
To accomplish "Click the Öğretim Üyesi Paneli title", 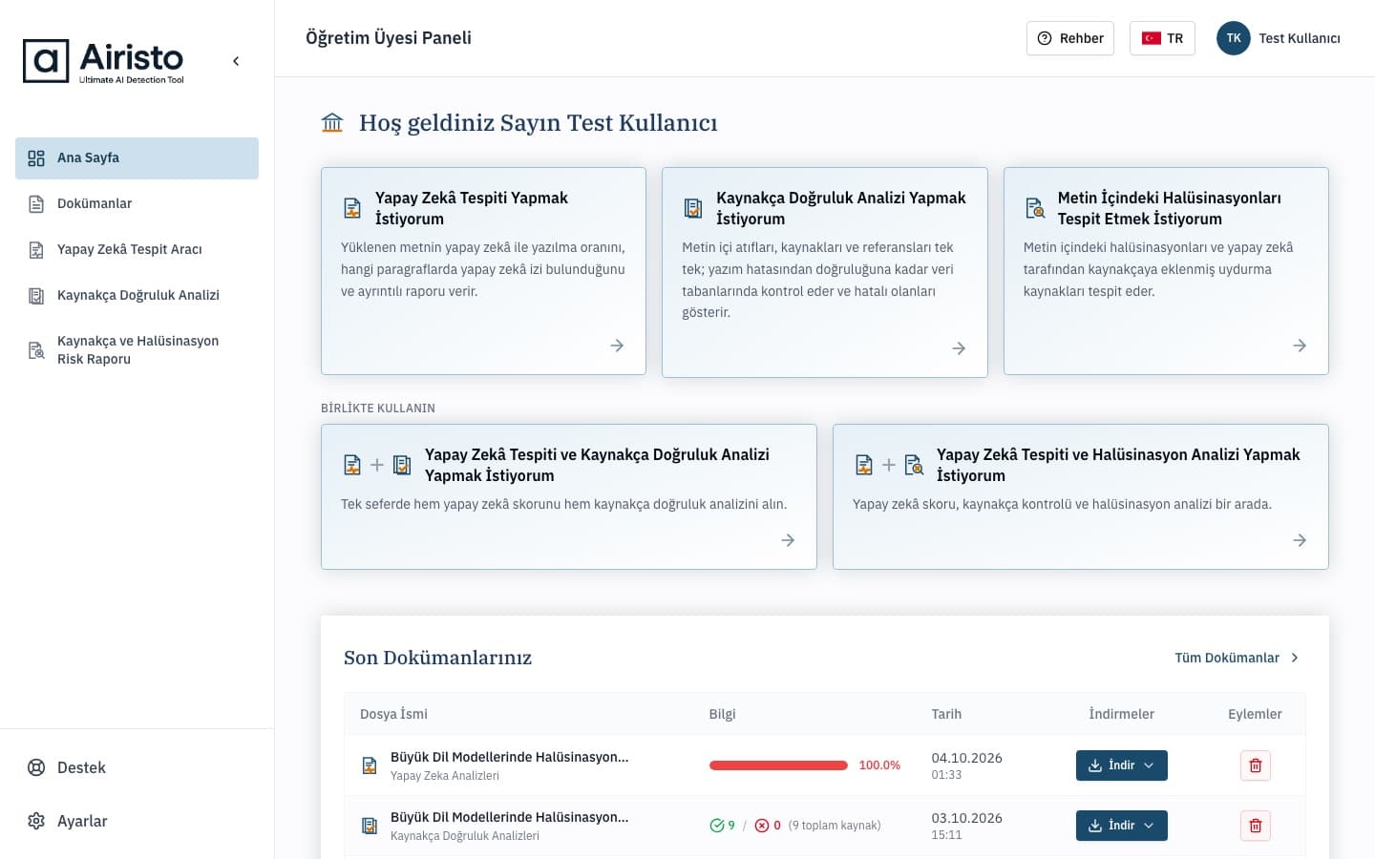I will point(389,38).
